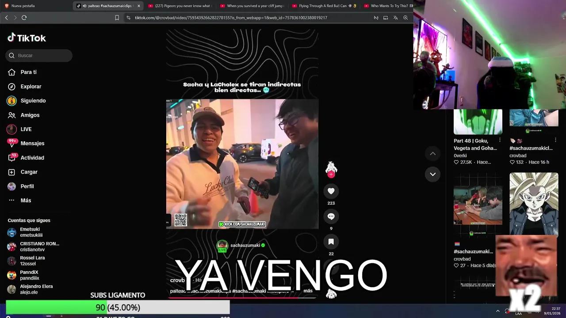The height and width of the screenshot is (318, 566).
Task: Click the Siguiendo profile avatar icon
Action: tap(11, 101)
